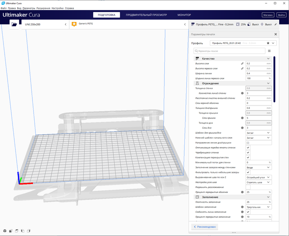
Task: Close the Параметры печати panel
Action: [276, 34]
